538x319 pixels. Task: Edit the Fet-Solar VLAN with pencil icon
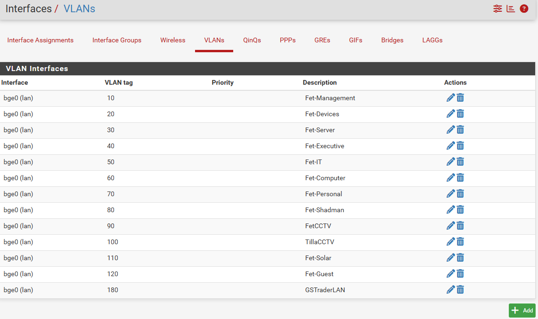[x=450, y=258]
